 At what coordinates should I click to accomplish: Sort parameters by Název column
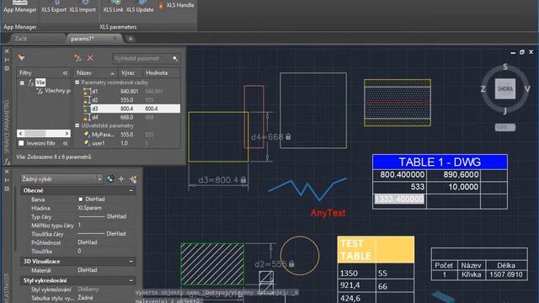click(95, 73)
